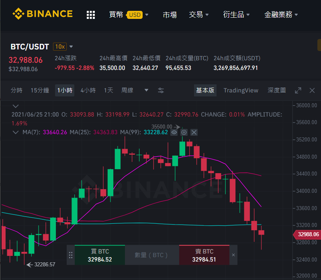Toggle MA indicator visibility eye icon

[174, 133]
